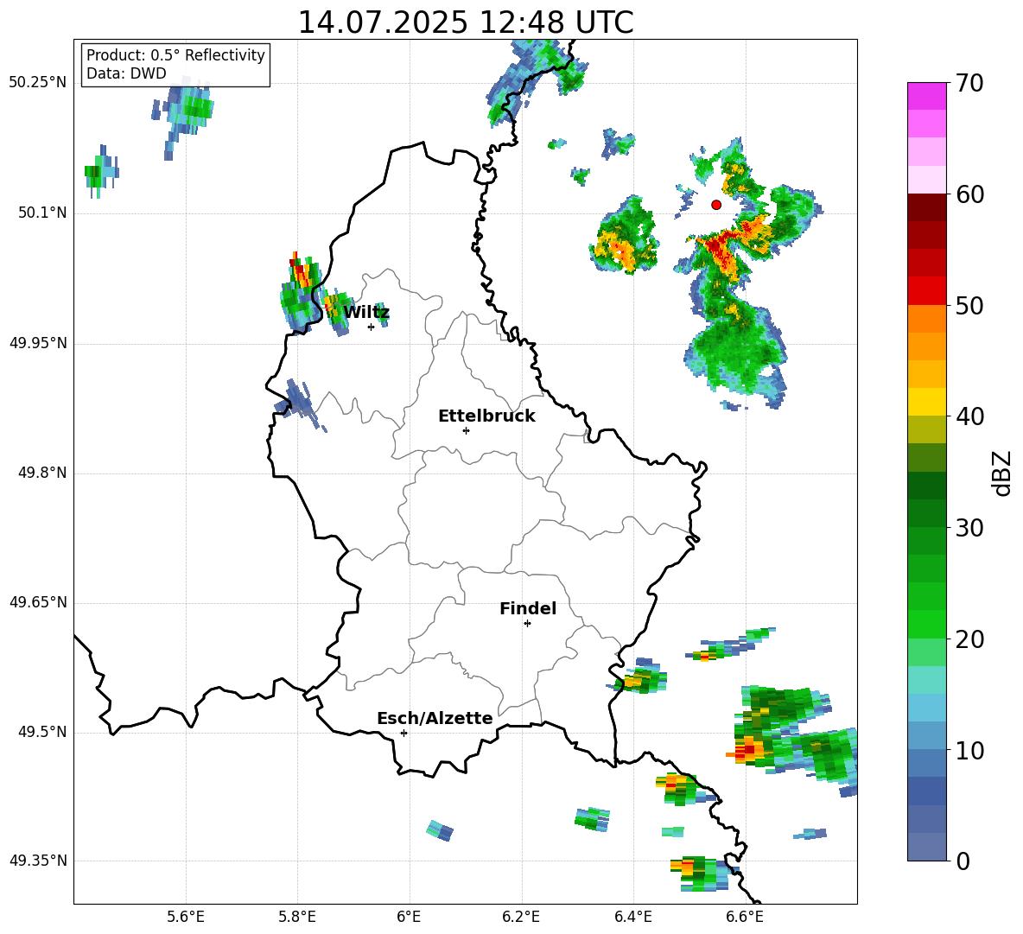The image size is (1023, 934).
Task: Click the Esch/Alzette station cross marker
Action: (403, 733)
